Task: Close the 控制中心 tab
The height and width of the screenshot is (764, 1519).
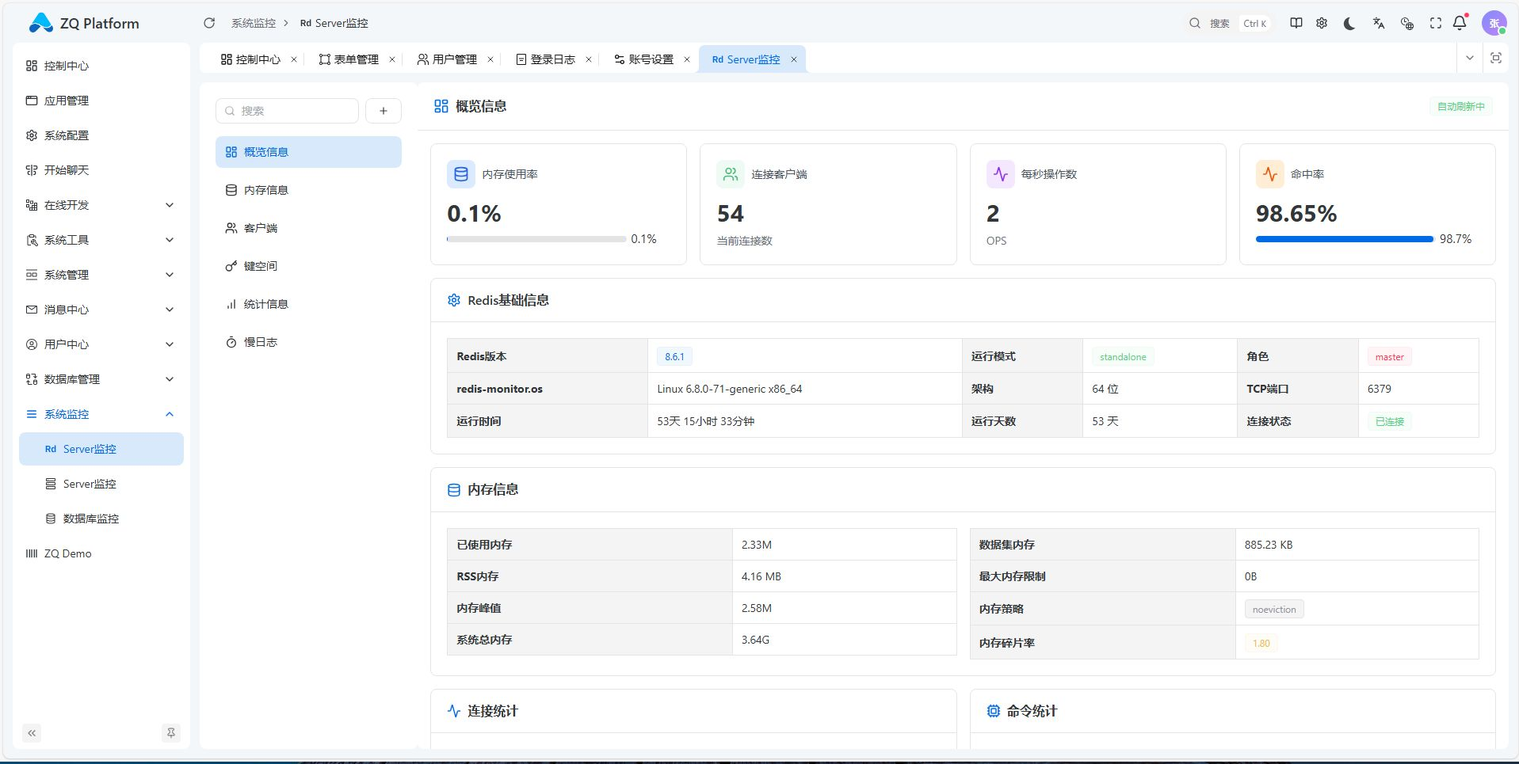Action: [294, 59]
